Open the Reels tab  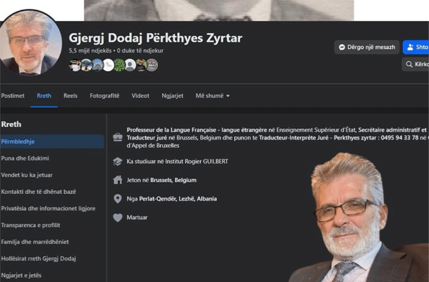point(71,96)
